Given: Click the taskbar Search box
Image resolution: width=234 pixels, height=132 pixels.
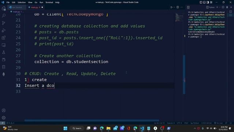Looking at the screenshot, I should tap(77, 128).
